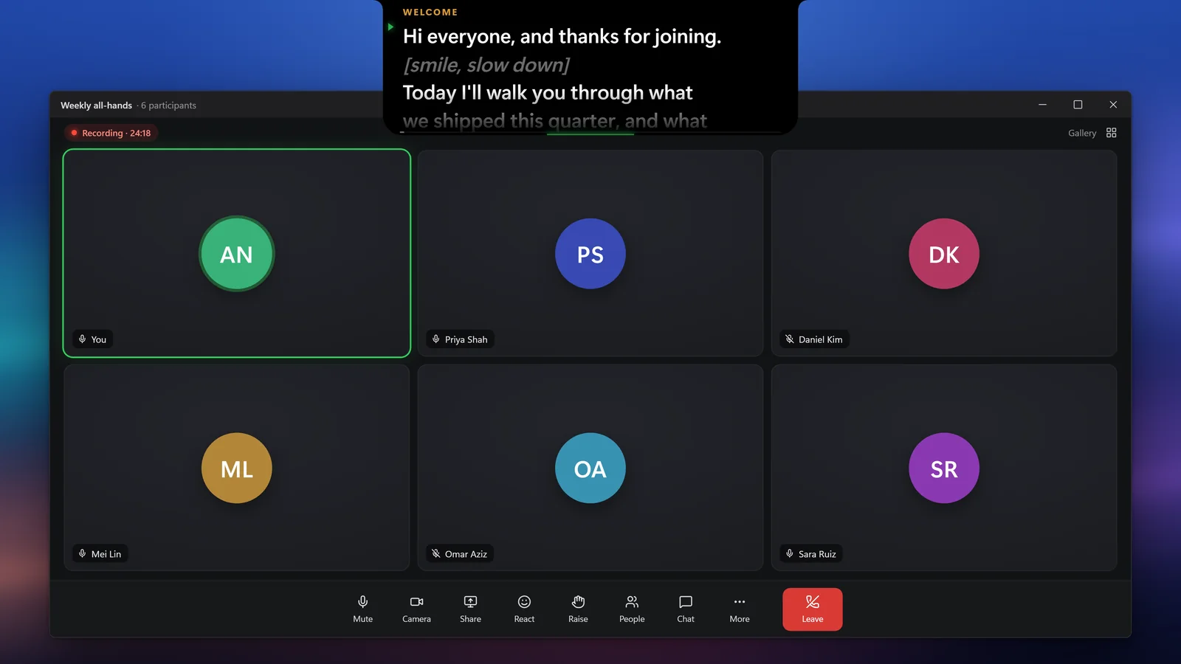Click the Mei Lin name label
The image size is (1181, 664).
click(x=106, y=554)
